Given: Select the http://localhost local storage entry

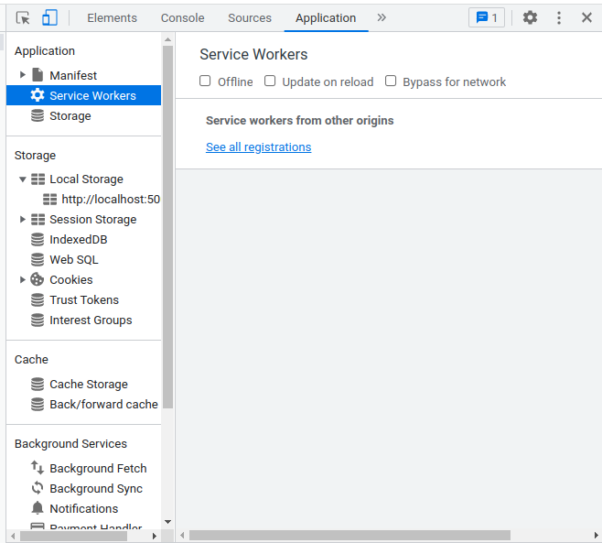Looking at the screenshot, I should pyautogui.click(x=110, y=200).
